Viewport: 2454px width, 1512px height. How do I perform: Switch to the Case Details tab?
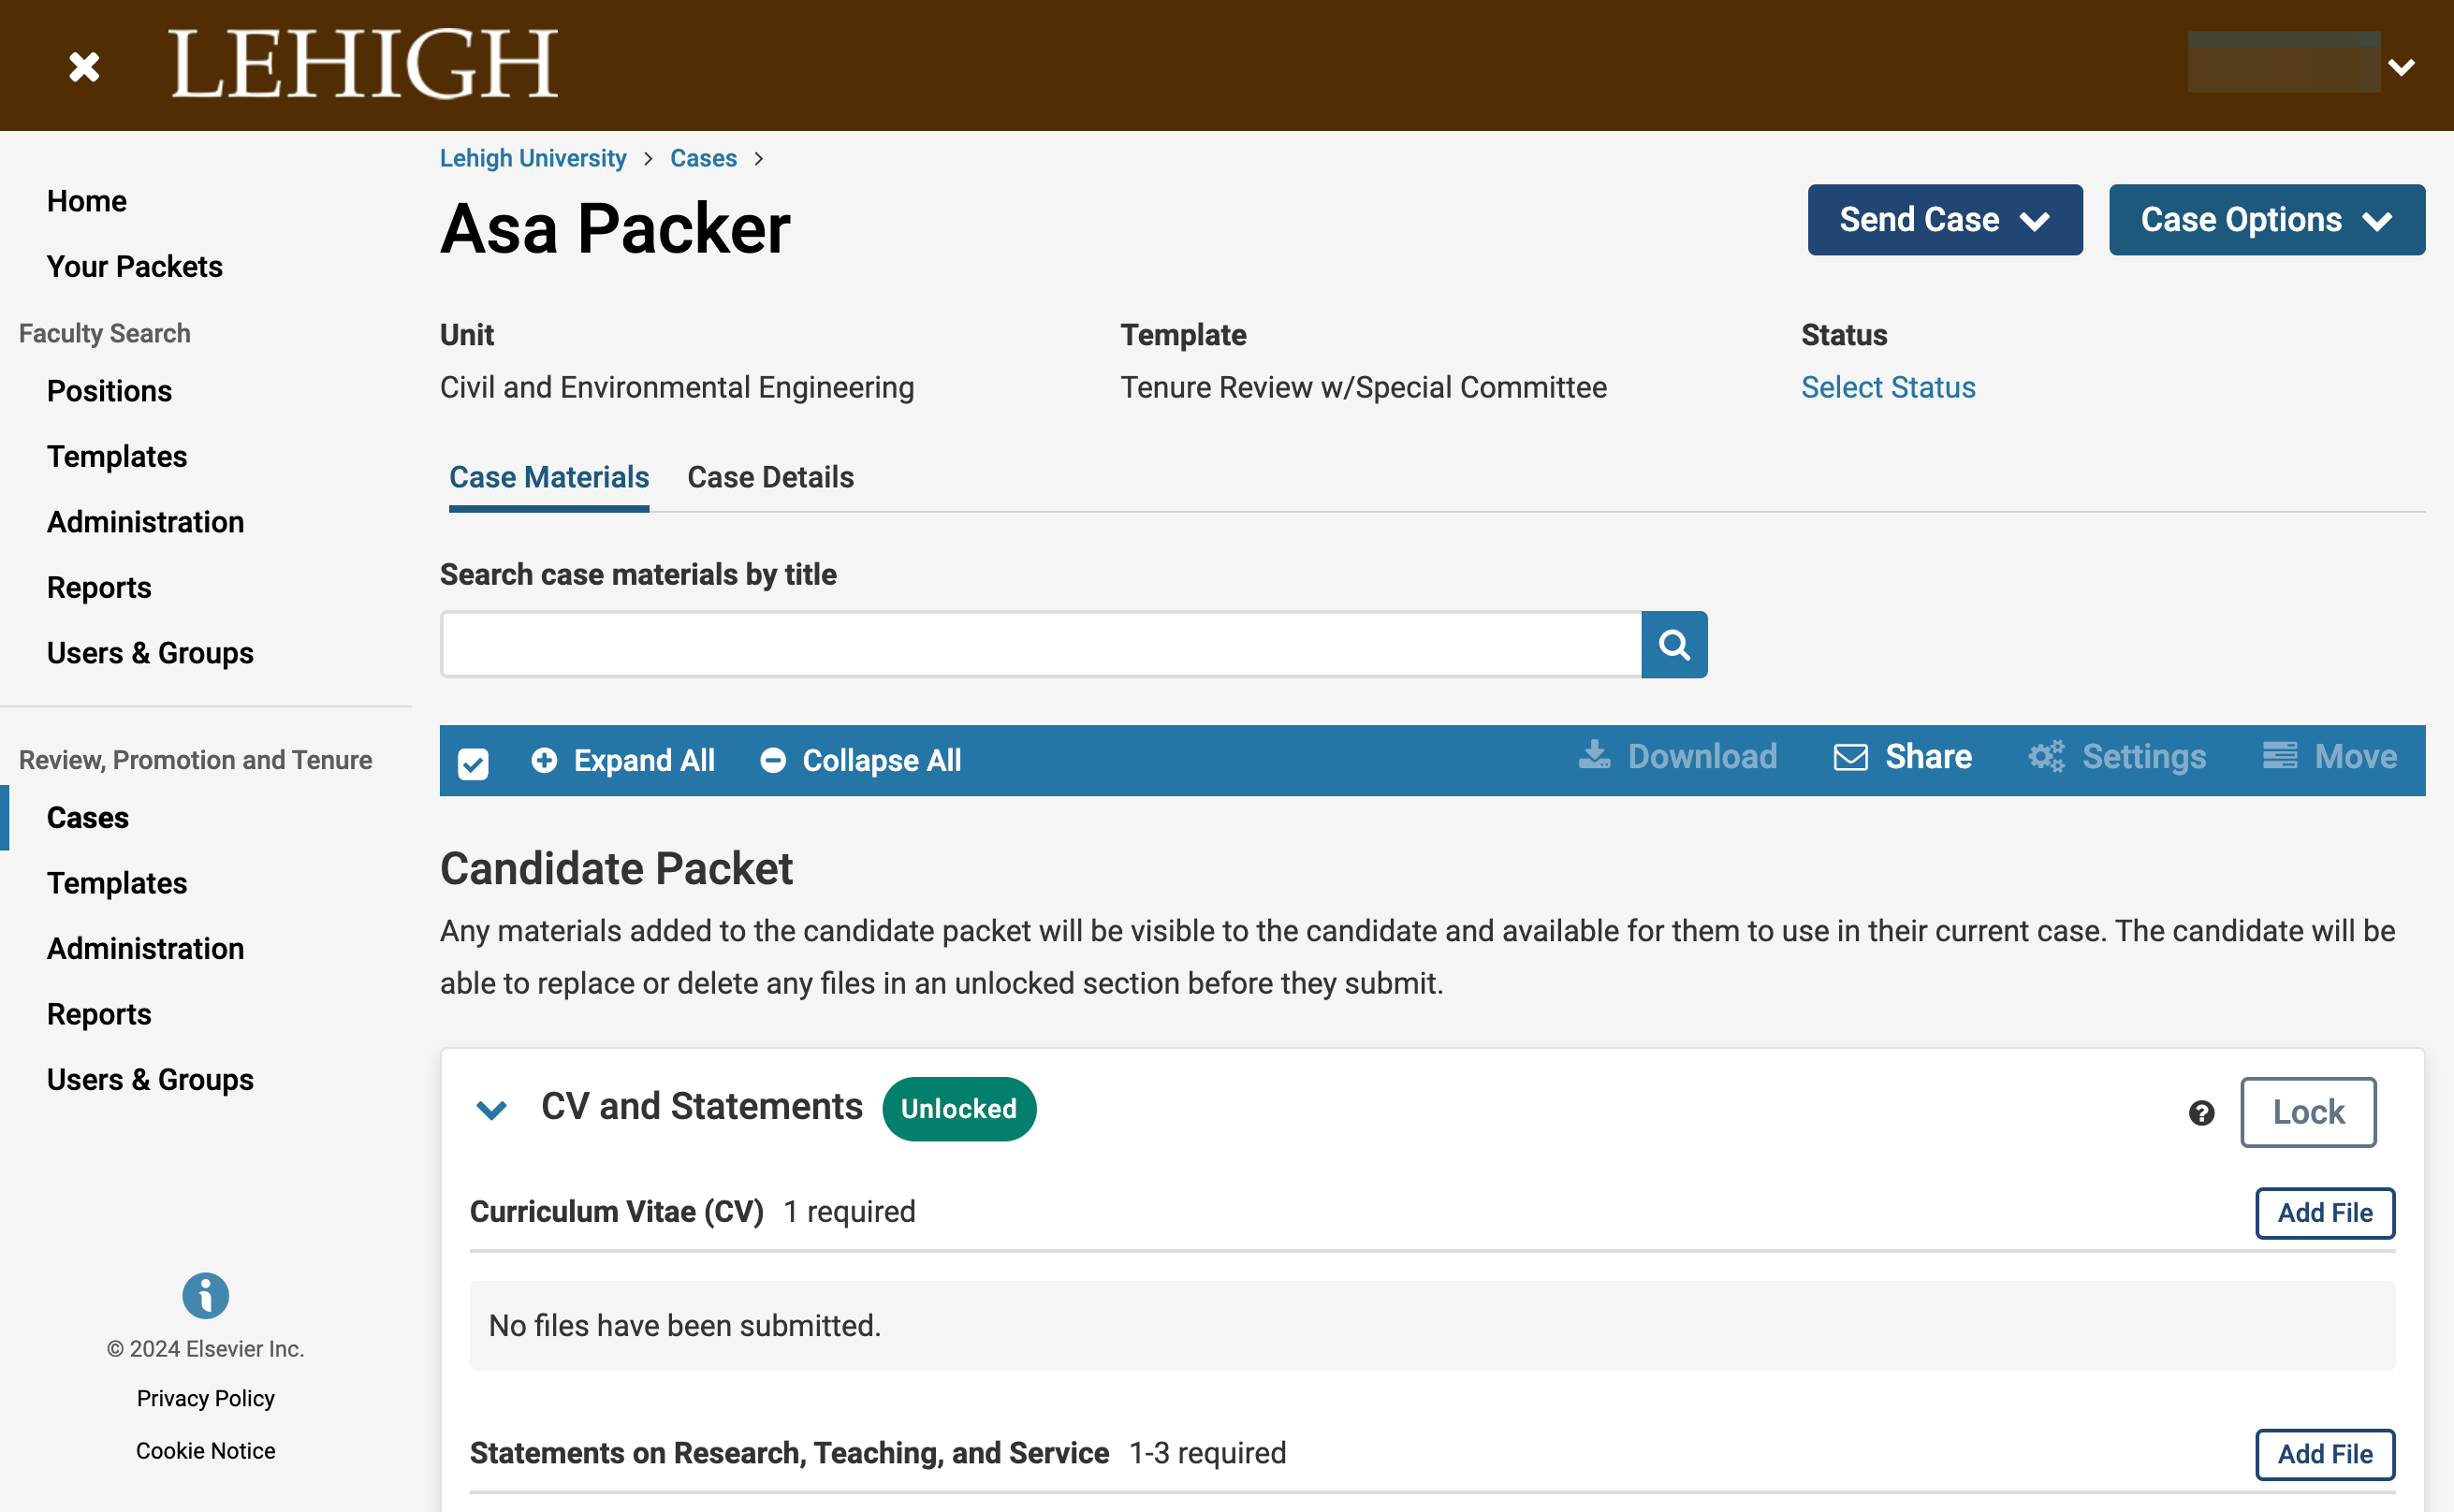coord(770,478)
